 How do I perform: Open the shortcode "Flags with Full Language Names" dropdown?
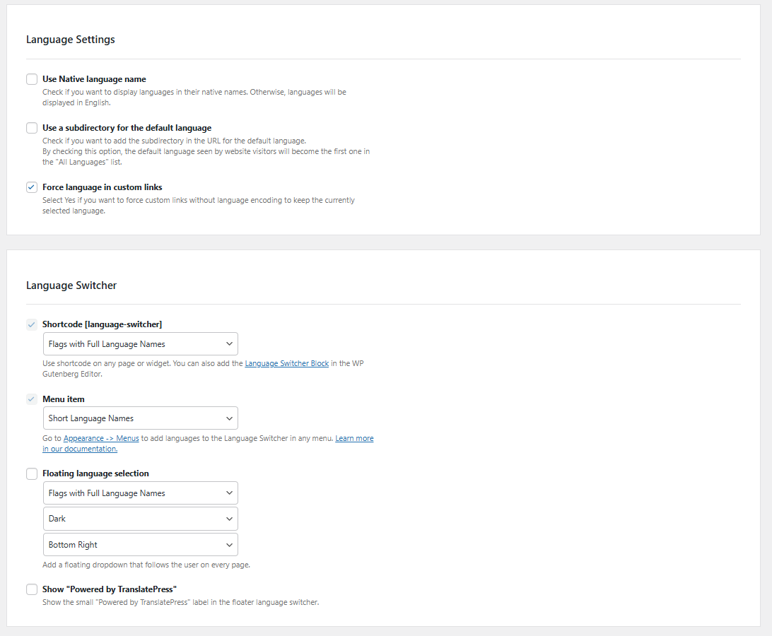pos(140,343)
